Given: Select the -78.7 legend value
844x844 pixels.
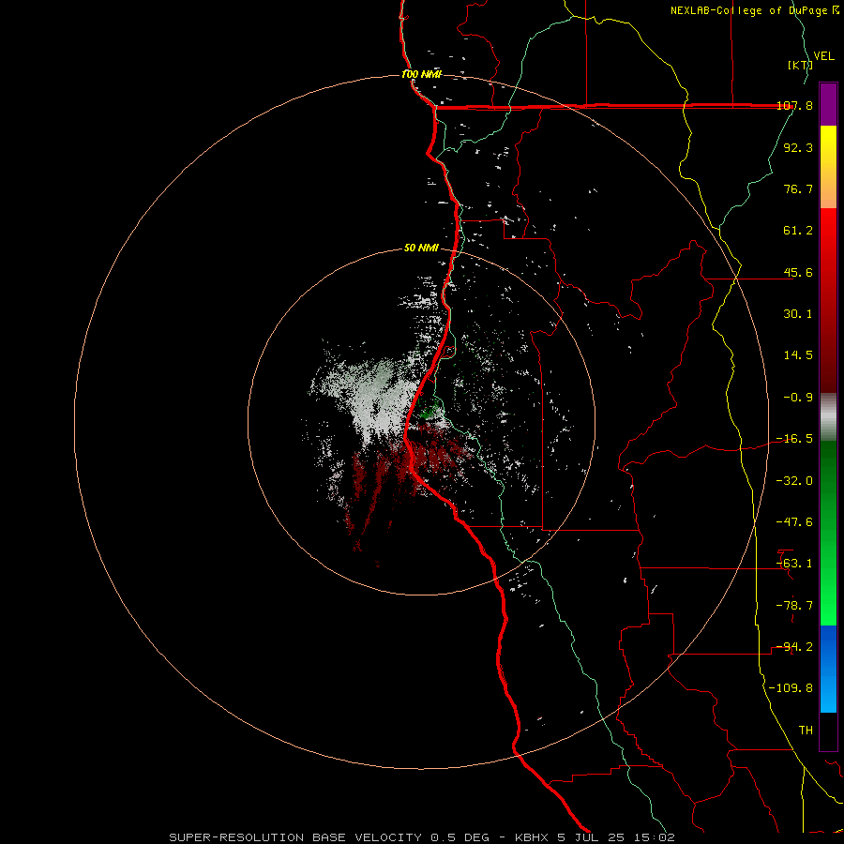Looking at the screenshot, I should coord(794,606).
